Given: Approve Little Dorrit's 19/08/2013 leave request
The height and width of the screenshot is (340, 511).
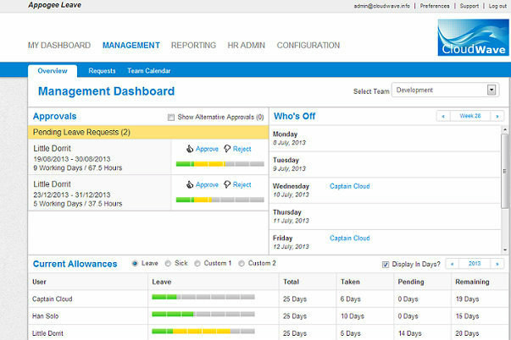Looking at the screenshot, I should [207, 149].
